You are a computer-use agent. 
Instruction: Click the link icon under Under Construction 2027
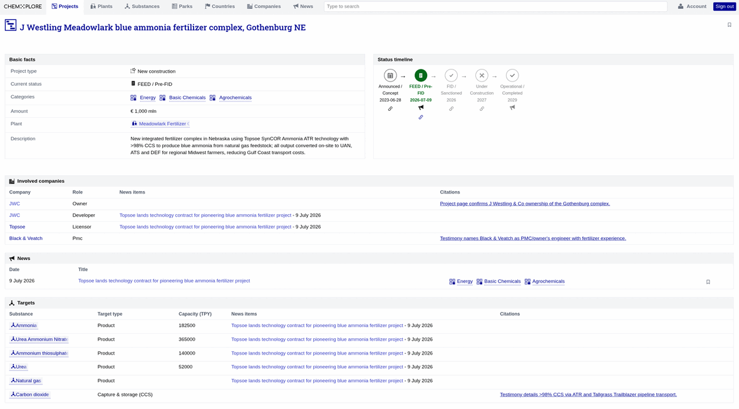pyautogui.click(x=482, y=109)
